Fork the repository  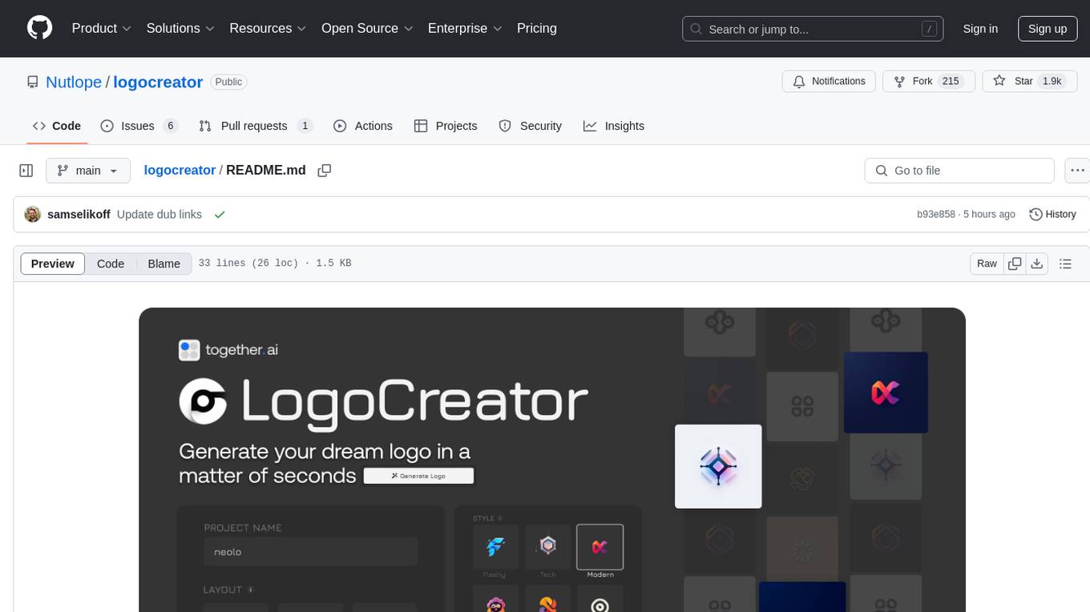pyautogui.click(x=928, y=81)
